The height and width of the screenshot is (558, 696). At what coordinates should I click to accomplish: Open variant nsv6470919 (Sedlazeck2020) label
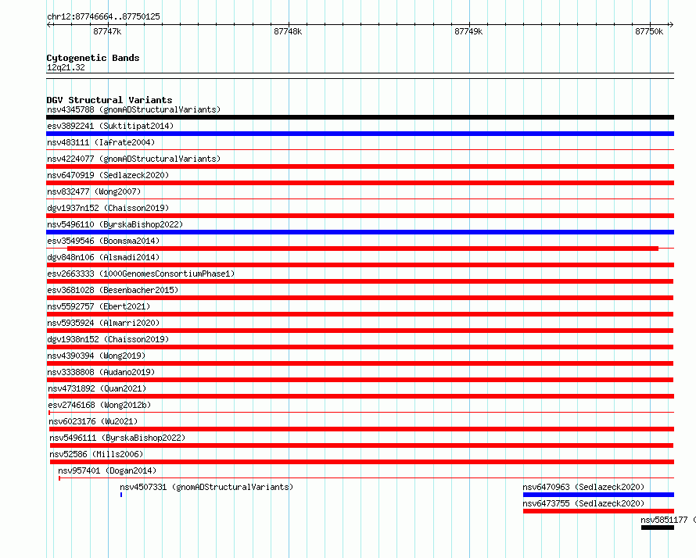pos(108,175)
